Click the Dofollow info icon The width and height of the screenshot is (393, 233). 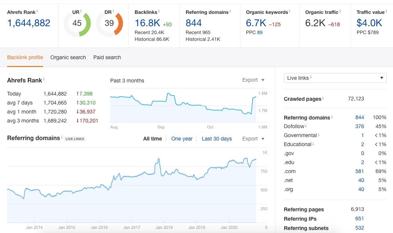(x=306, y=126)
